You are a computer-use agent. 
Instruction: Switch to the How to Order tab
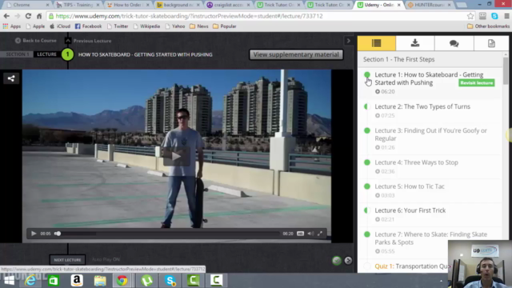coord(128,5)
